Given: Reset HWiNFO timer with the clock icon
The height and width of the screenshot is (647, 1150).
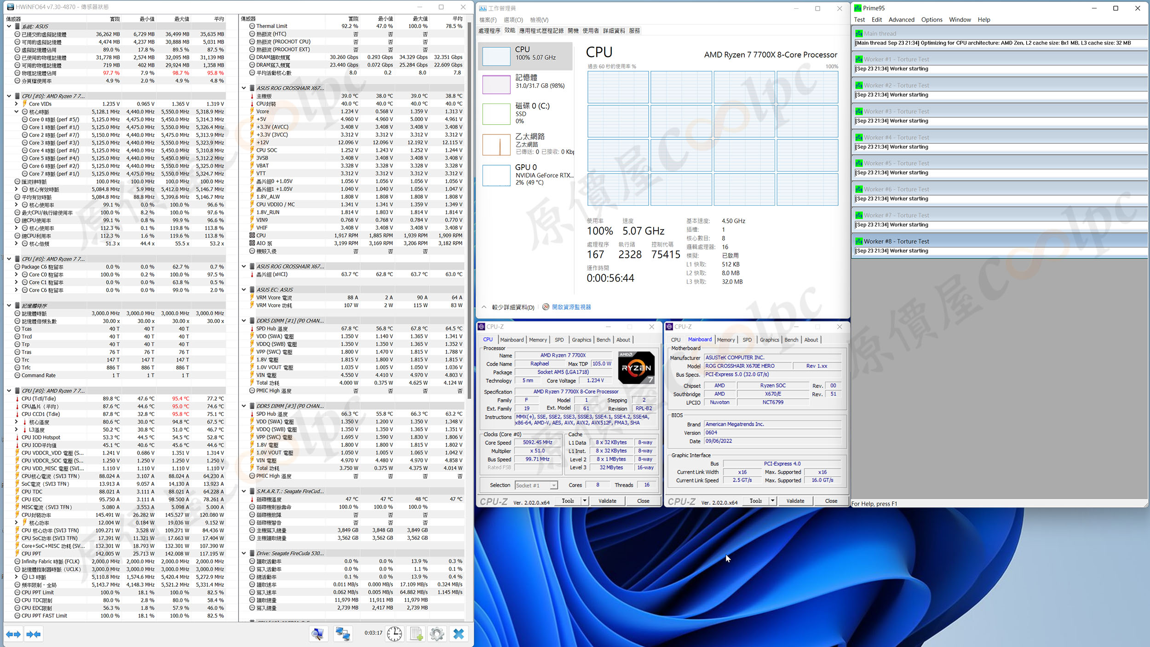Looking at the screenshot, I should pos(394,634).
